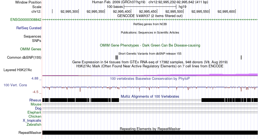This screenshot has width=258, height=139.
Task: Click the chr12: base position label
Action: point(36,11)
